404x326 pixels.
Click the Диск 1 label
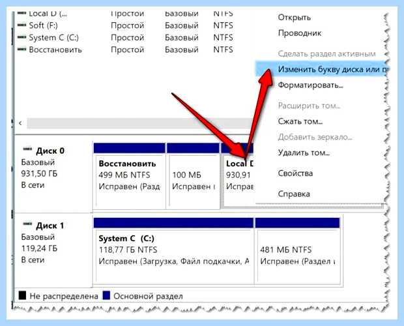click(50, 226)
